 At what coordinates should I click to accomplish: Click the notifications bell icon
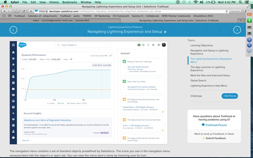click(x=158, y=45)
